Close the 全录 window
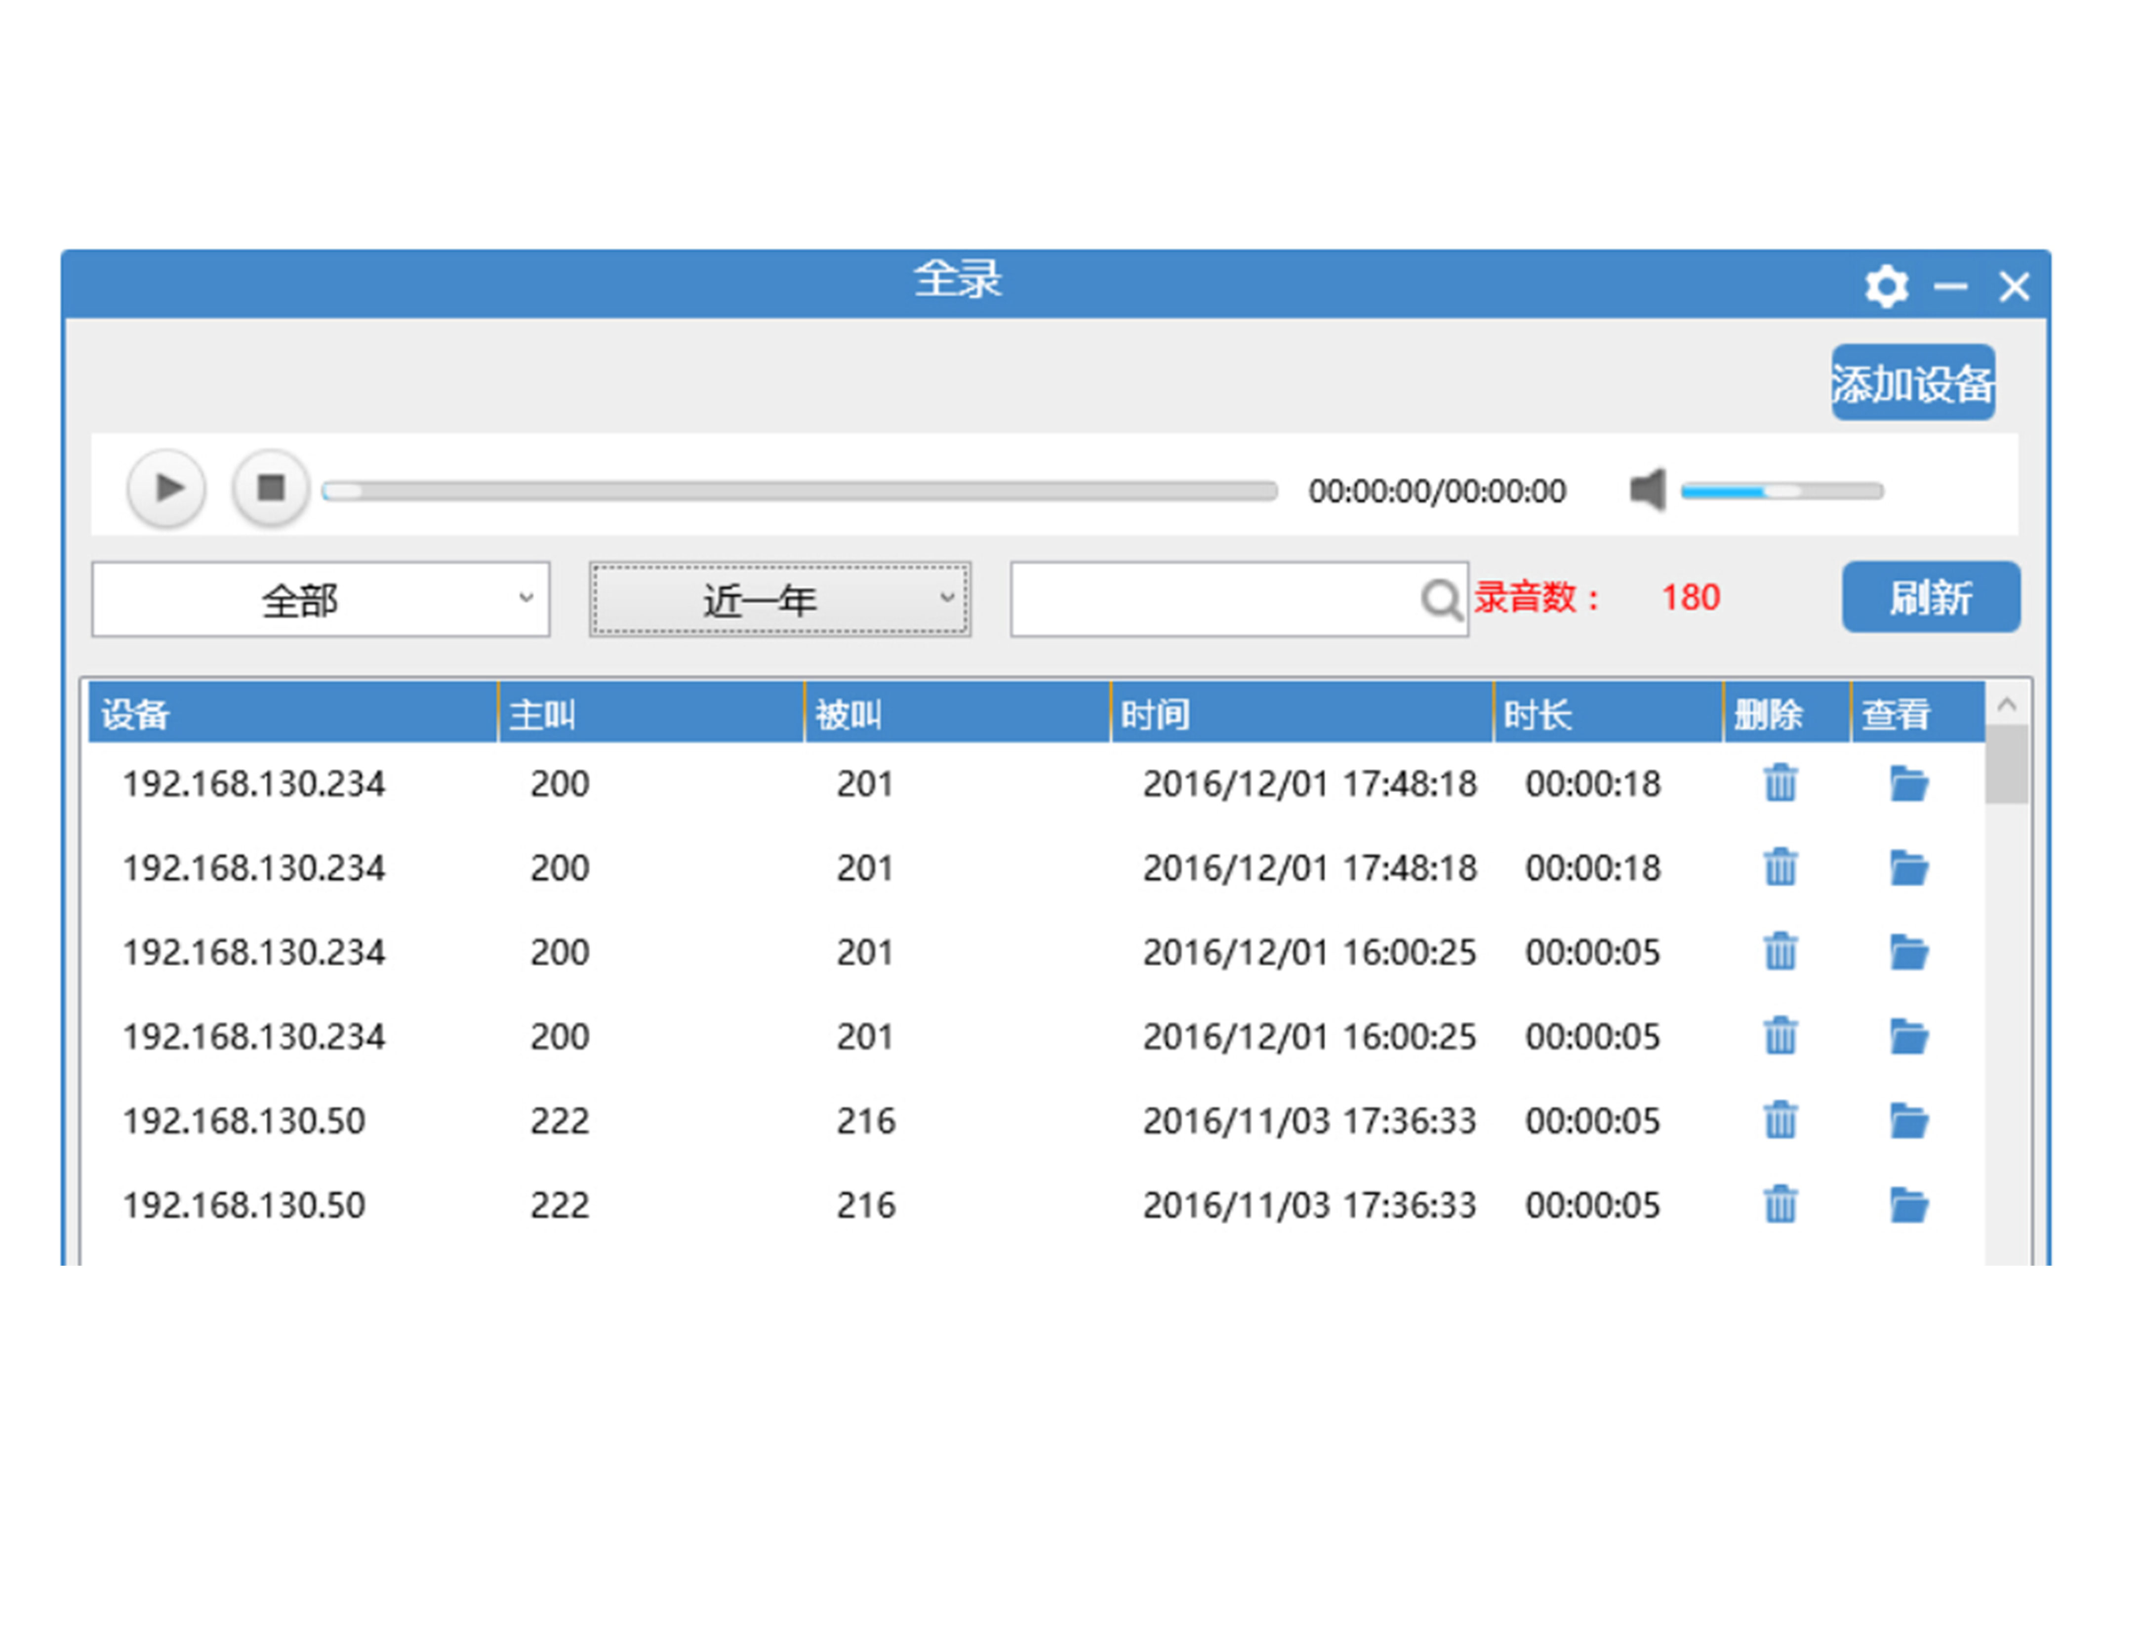Image resolution: width=2144 pixels, height=1646 pixels. 2014,286
